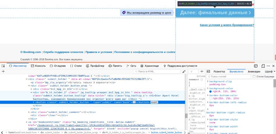Image resolution: width=276 pixels, height=134 pixels.
Task: Click ellipsis badge in bs2_bpg_in_btn div row
Action: 77,89
